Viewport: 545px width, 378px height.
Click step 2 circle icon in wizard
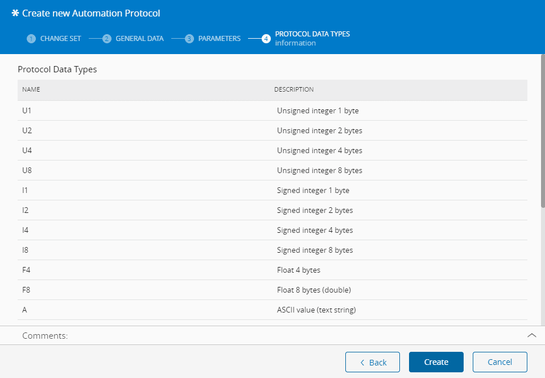tap(107, 39)
